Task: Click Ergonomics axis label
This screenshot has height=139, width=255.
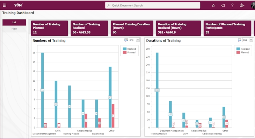Action: (98, 134)
